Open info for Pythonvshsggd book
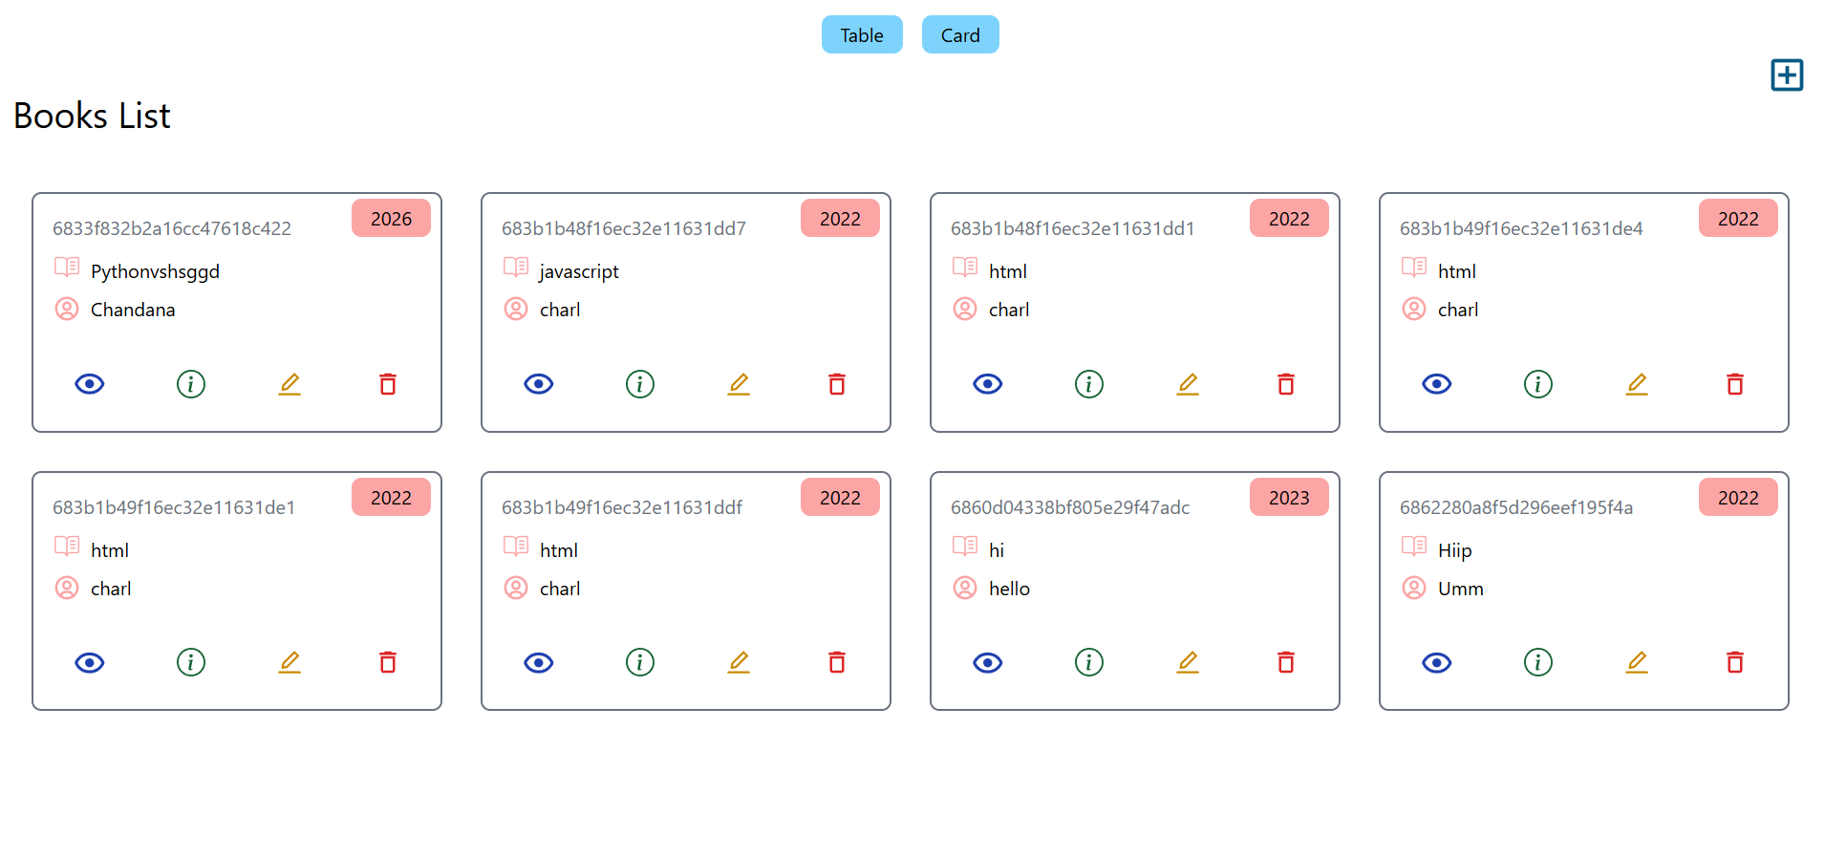The height and width of the screenshot is (858, 1825). [x=191, y=384]
